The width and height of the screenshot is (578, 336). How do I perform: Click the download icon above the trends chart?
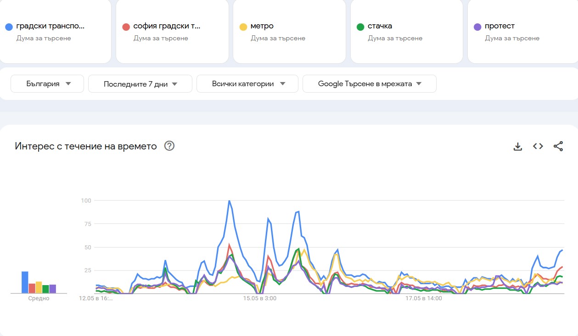click(x=517, y=146)
